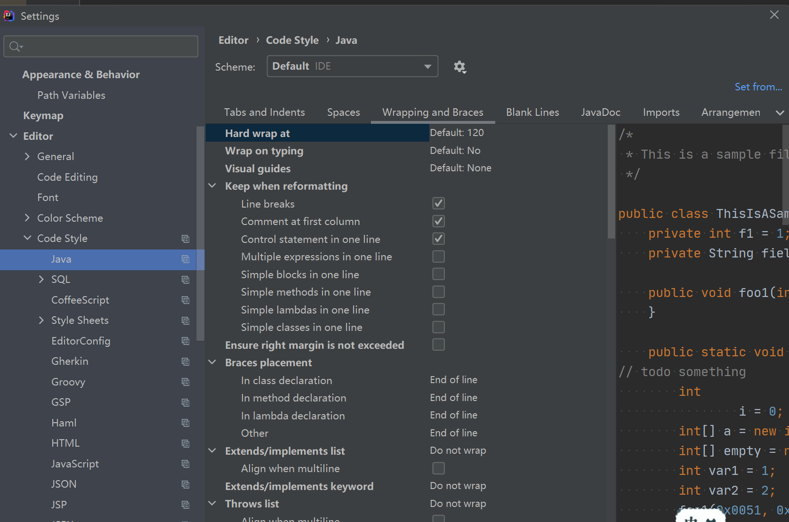
Task: Click the scheme icon beside Groovy
Action: click(185, 382)
